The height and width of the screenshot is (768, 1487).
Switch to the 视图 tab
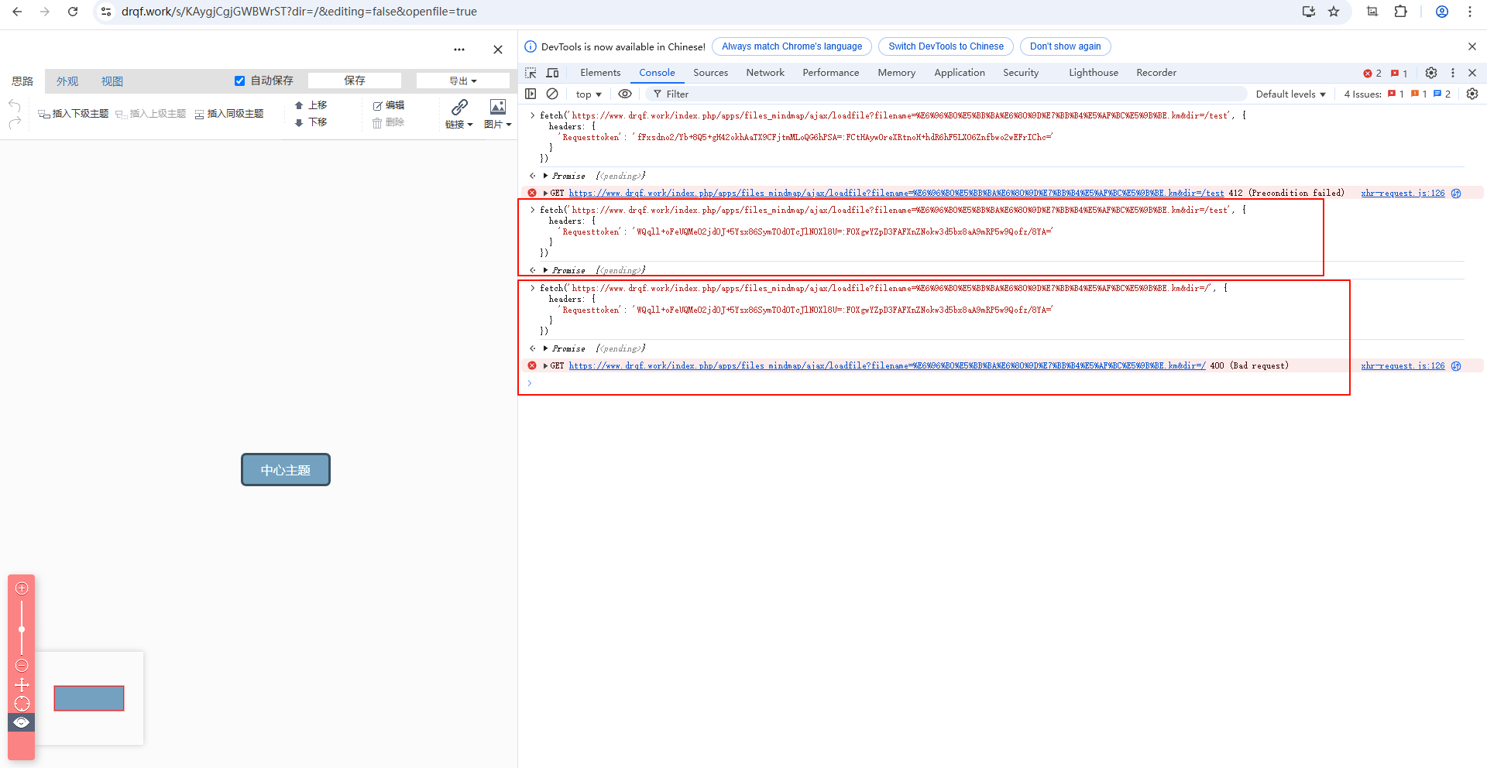(112, 81)
